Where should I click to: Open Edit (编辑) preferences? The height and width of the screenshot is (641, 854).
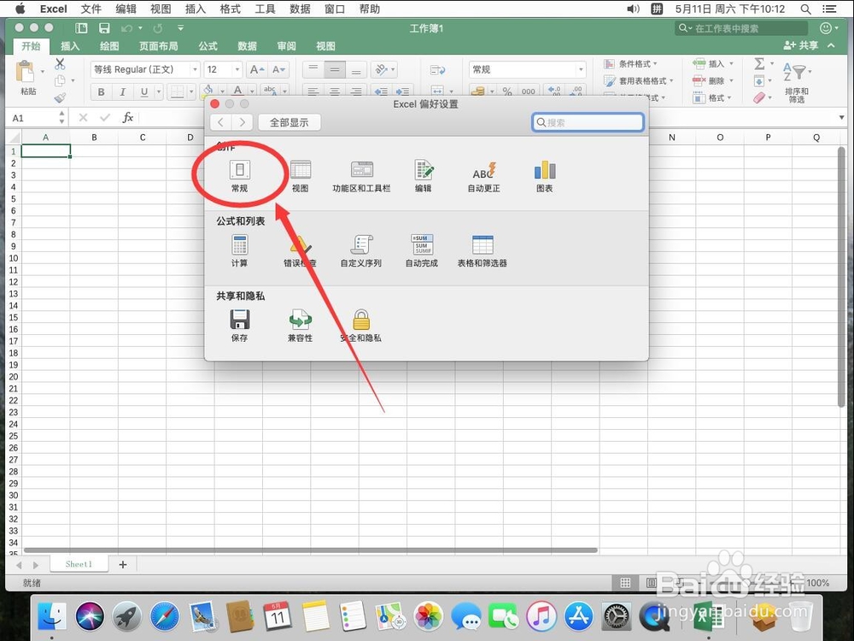pyautogui.click(x=424, y=176)
